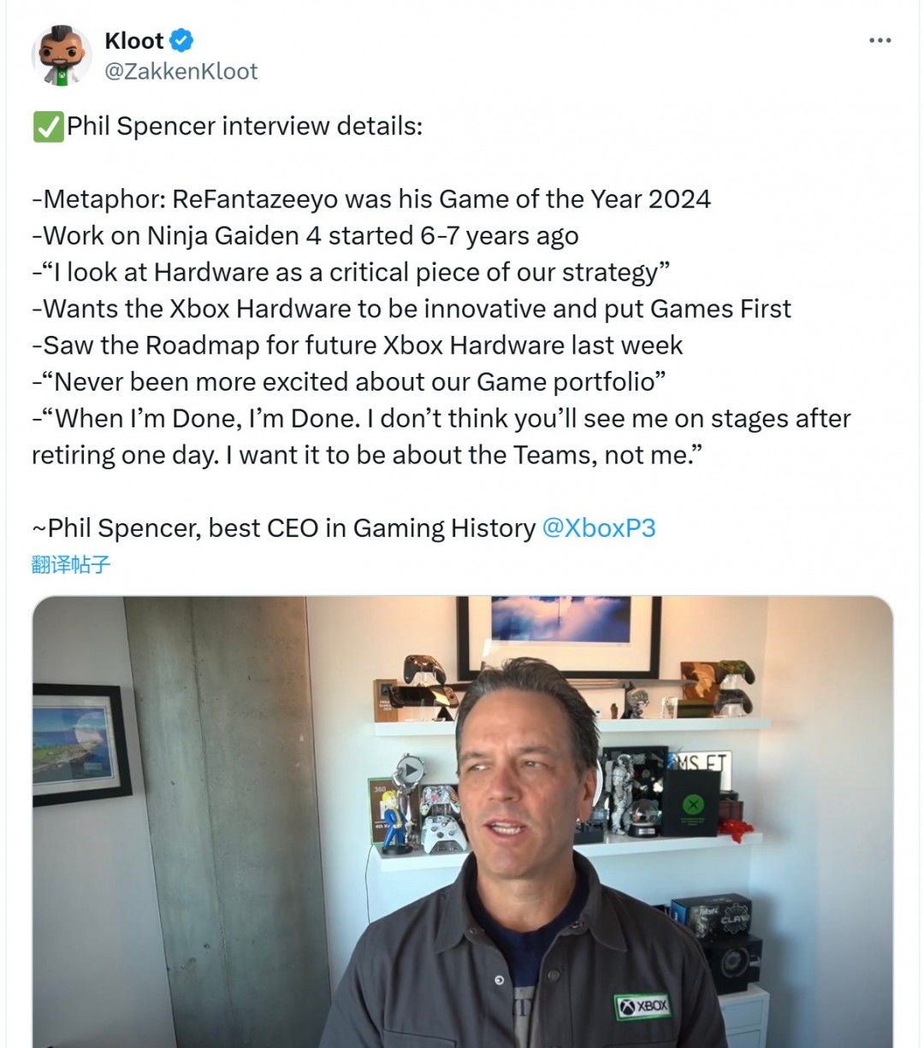Click the green checkmark emoji
Screen dimensions: 924x1048
coord(47,127)
